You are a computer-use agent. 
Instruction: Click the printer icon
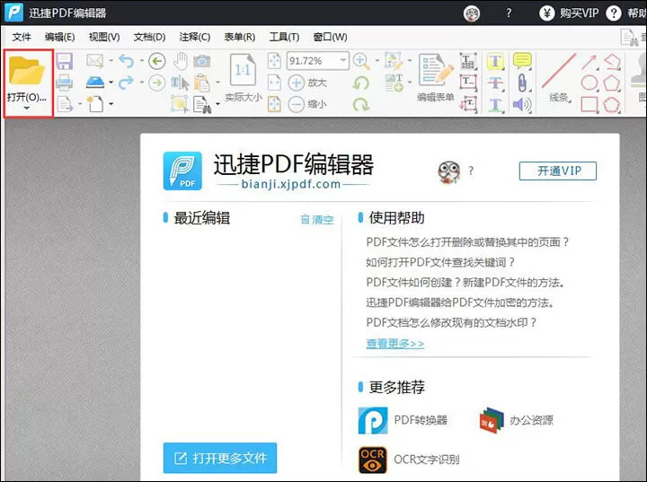tap(65, 83)
